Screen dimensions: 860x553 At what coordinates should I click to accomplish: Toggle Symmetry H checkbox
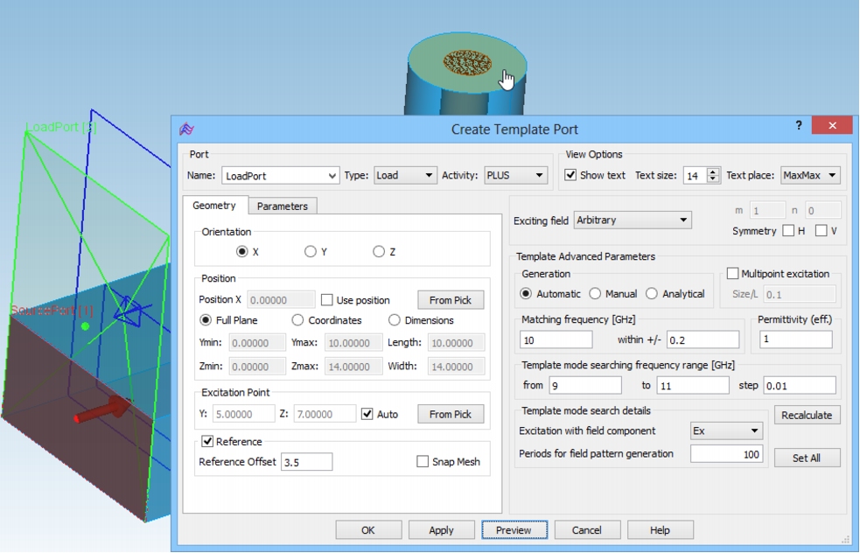[x=788, y=230]
